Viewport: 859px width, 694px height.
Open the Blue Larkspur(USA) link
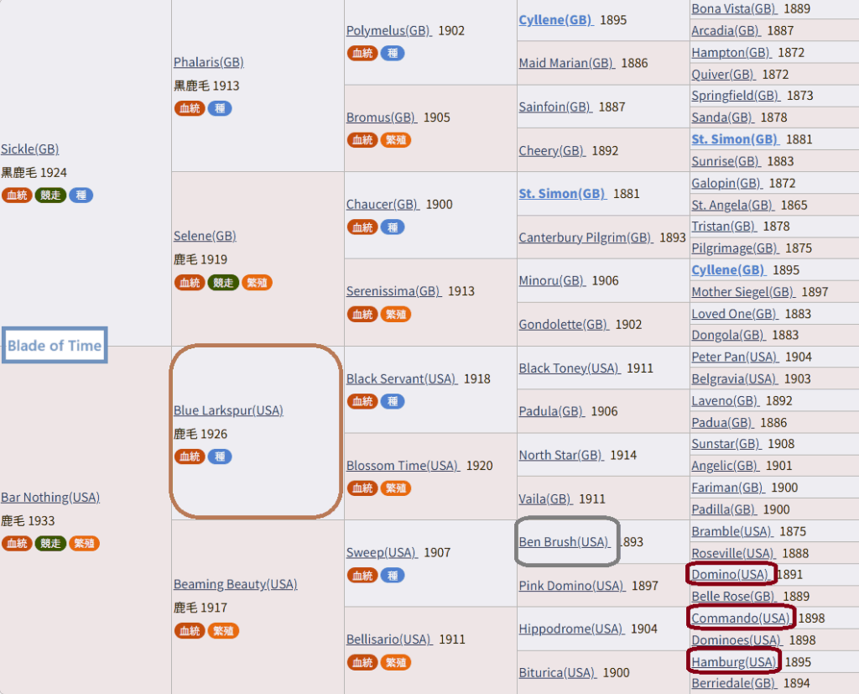(228, 410)
